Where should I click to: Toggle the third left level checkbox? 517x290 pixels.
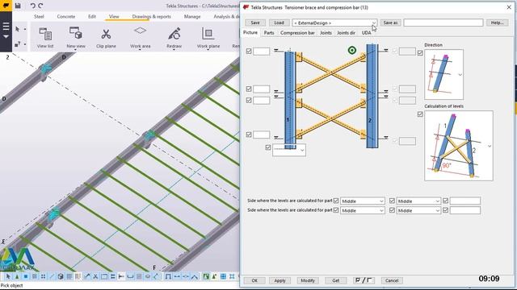249,100
